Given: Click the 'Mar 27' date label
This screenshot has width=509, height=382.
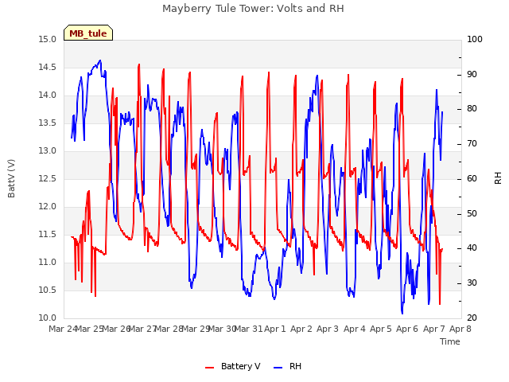Looking at the screenshot, I should pyautogui.click(x=143, y=329).
